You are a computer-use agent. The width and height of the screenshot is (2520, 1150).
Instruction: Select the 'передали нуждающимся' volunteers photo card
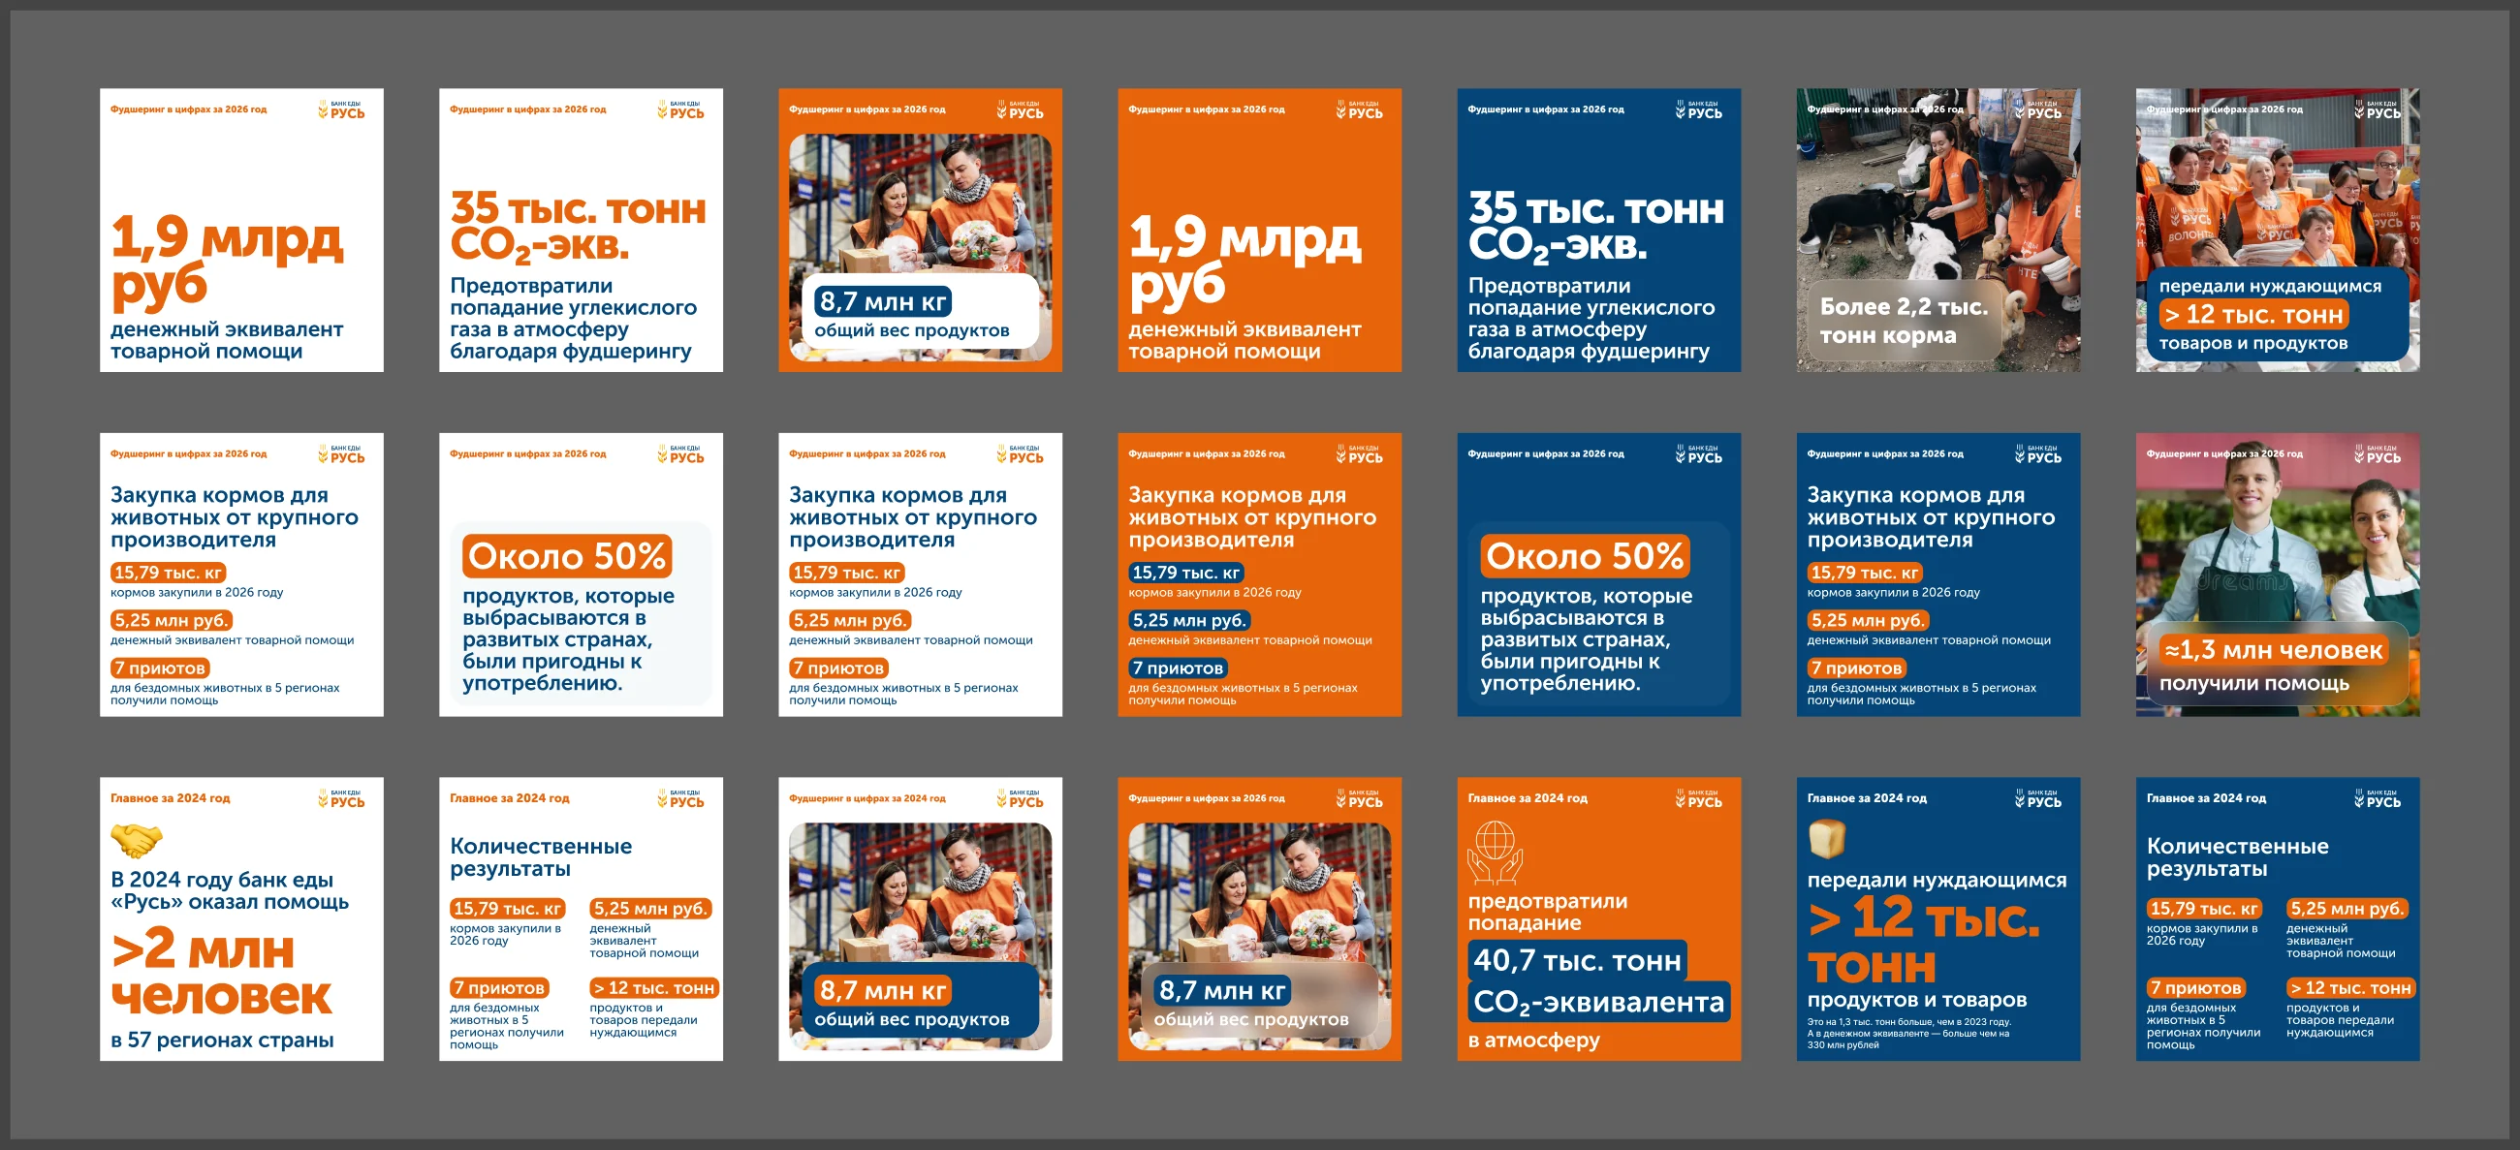coord(2279,230)
